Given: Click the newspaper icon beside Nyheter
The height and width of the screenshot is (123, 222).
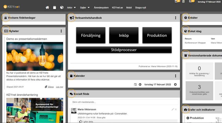Looking at the screenshot, I should (x=6, y=31).
